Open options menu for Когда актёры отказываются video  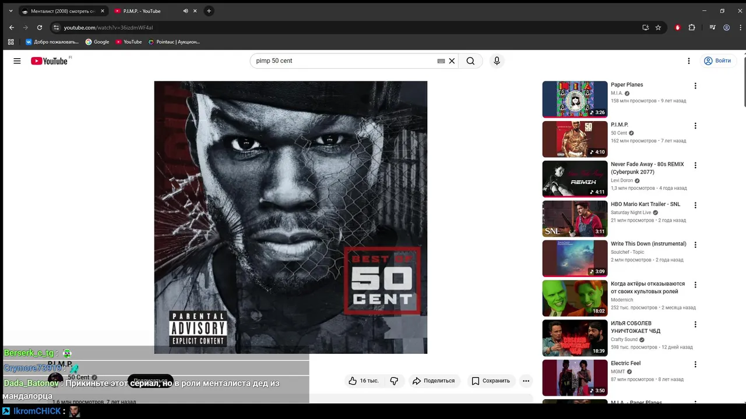click(x=695, y=285)
